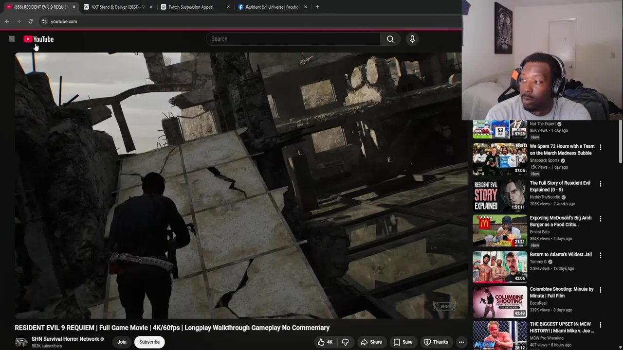Open options for March Madness Bubble video
Viewport: 623px width, 350px height.
pyautogui.click(x=601, y=147)
